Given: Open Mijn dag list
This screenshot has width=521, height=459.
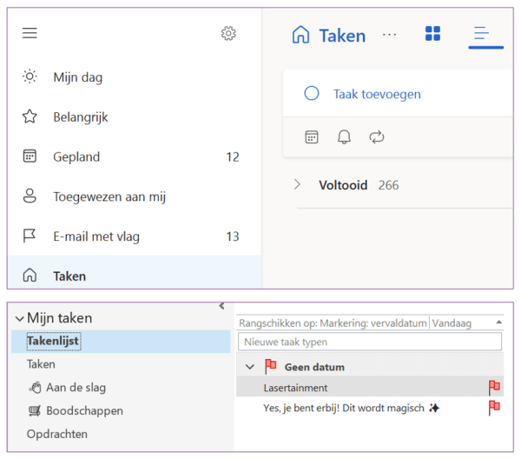Looking at the screenshot, I should (x=135, y=77).
